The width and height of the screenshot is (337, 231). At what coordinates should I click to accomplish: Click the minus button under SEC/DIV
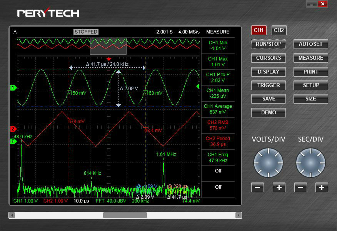click(x=300, y=187)
